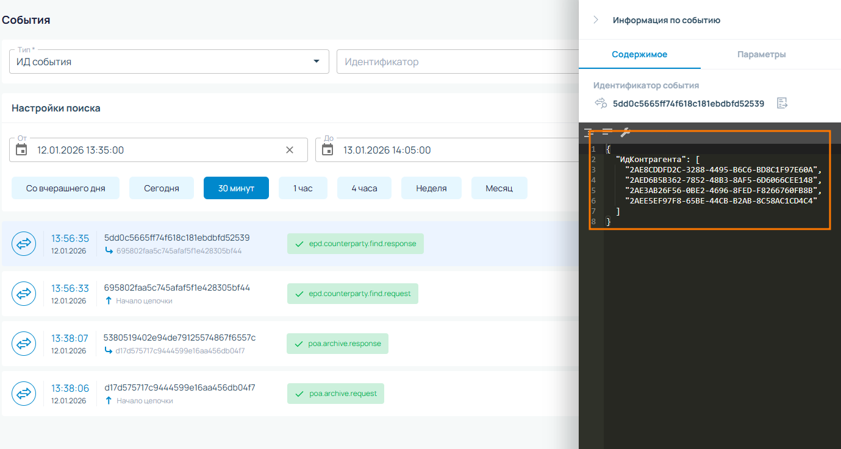Click the arrows icon of the 13:56:33 event

pyautogui.click(x=24, y=294)
